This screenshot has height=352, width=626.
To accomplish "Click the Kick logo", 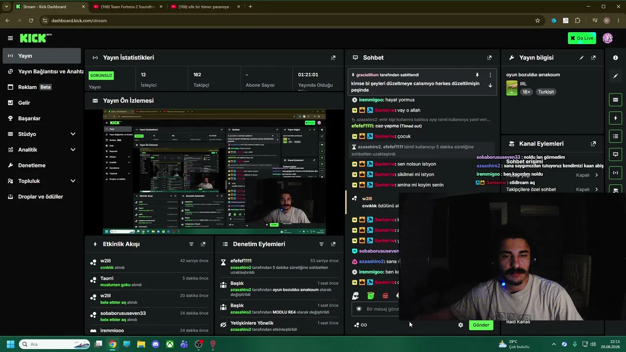I will point(35,38).
